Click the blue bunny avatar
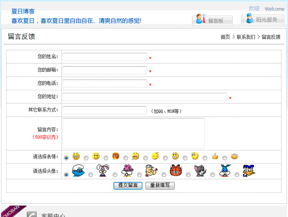This screenshot has height=217, width=288. (225, 171)
